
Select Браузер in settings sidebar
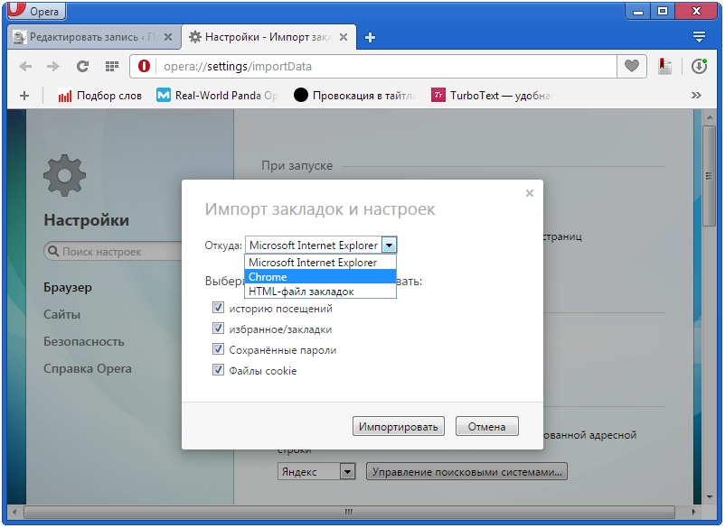coord(68,288)
